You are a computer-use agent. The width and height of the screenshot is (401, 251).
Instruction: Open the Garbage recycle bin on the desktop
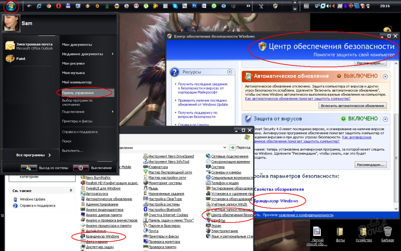[388, 234]
